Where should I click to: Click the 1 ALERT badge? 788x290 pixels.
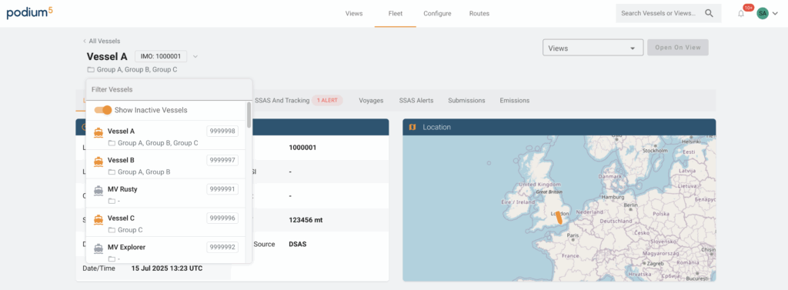[327, 101]
